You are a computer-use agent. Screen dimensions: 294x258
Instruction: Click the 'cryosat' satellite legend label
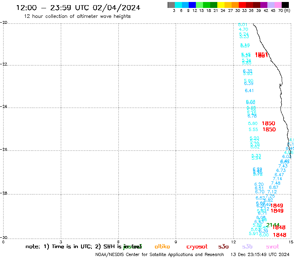click(197, 247)
